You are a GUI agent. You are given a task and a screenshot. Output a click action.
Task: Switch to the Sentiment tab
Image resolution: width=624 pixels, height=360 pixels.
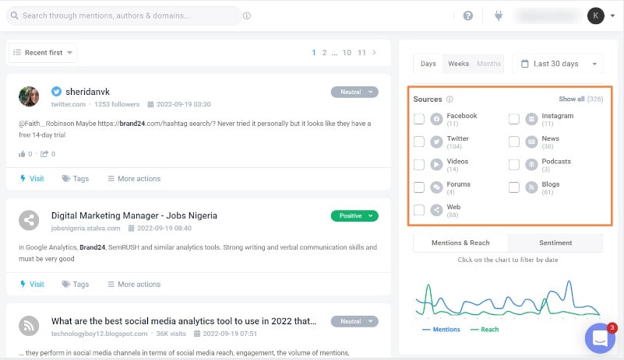click(555, 243)
